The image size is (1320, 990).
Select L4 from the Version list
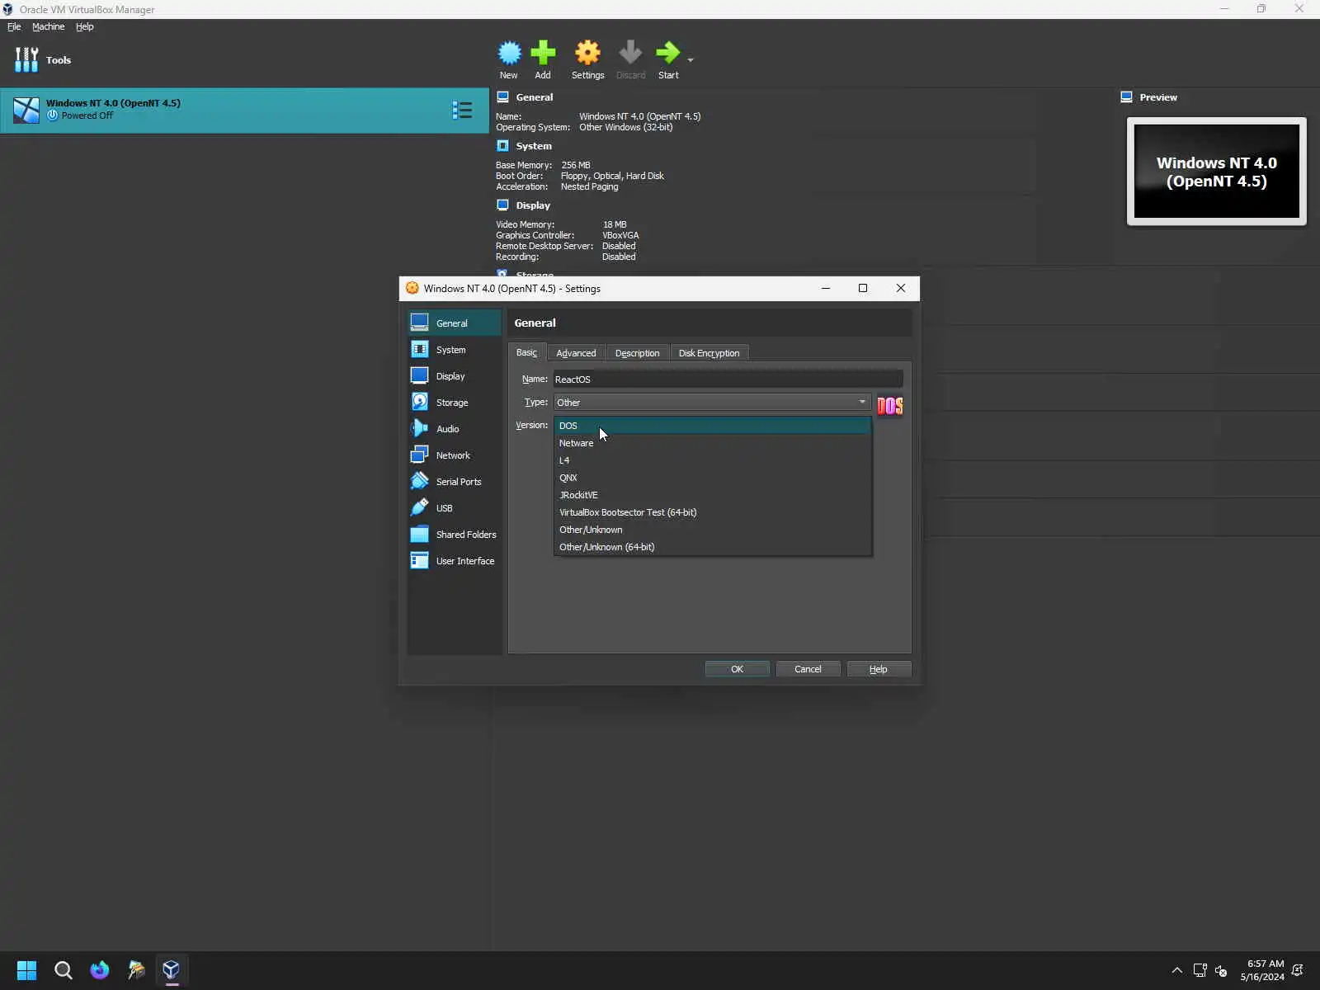[712, 460]
